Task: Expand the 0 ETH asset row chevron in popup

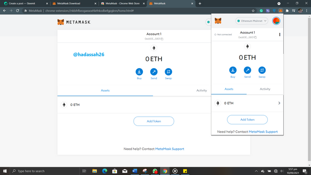Action: tap(279, 103)
